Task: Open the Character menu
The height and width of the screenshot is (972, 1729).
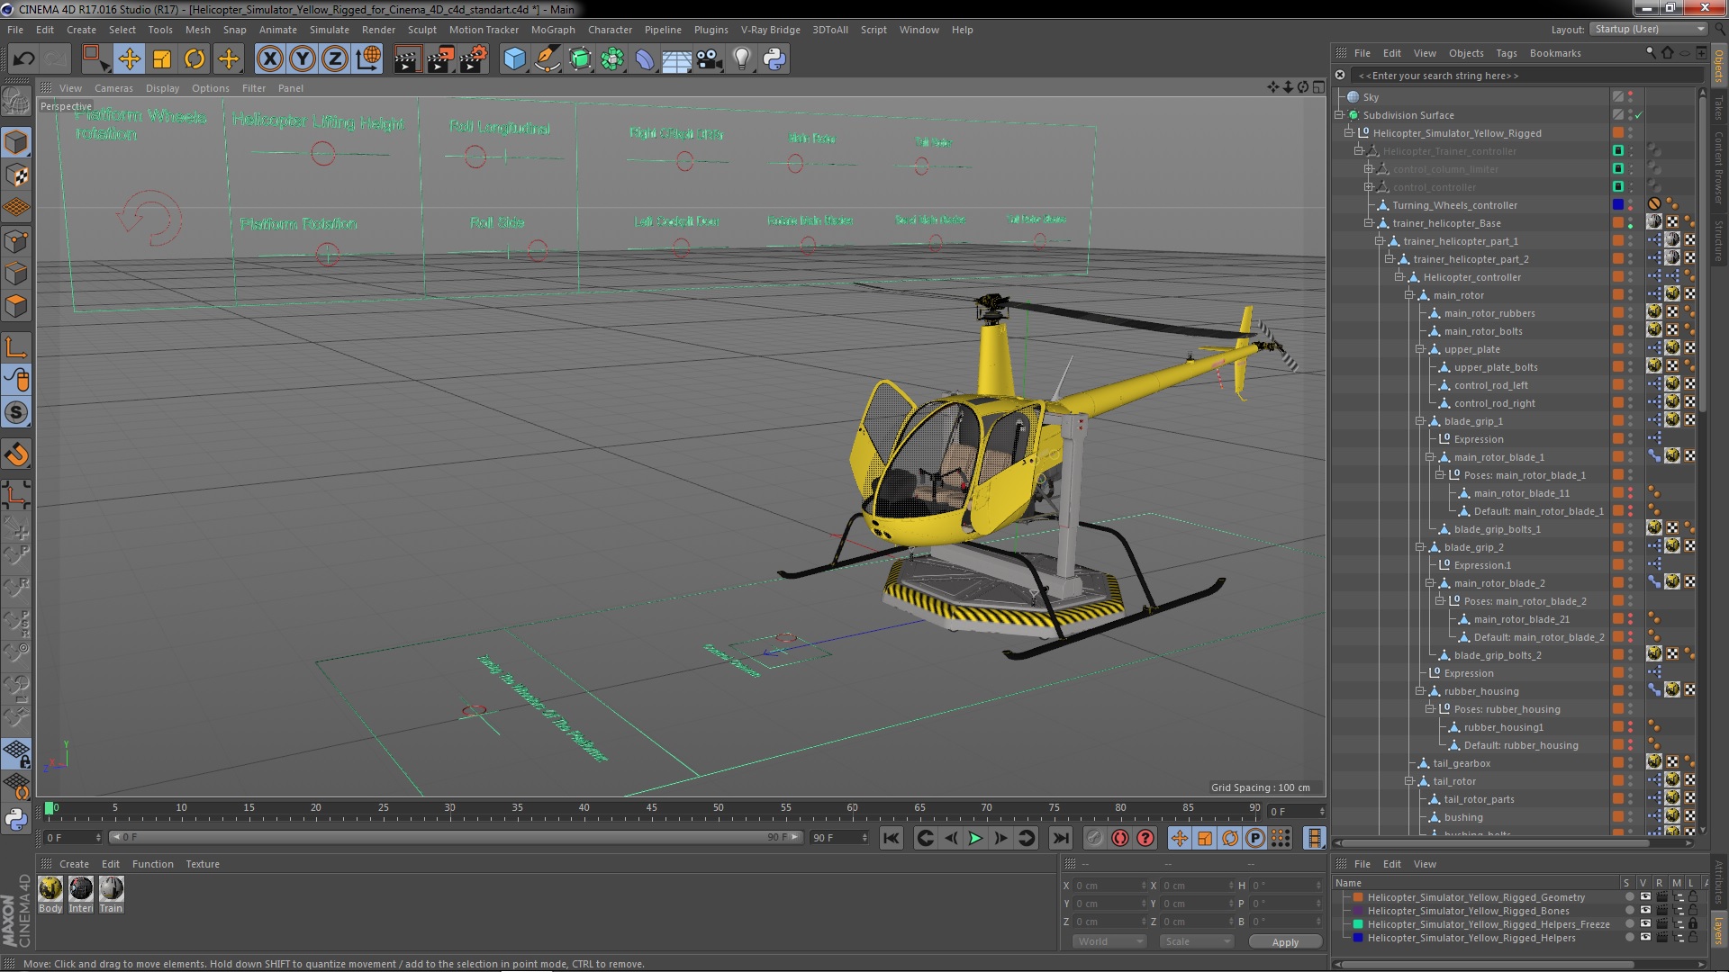Action: click(610, 30)
